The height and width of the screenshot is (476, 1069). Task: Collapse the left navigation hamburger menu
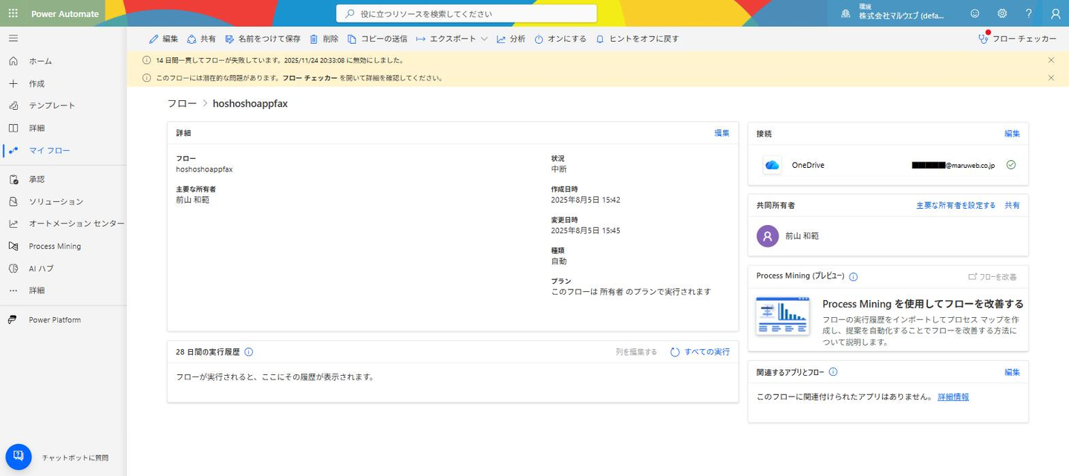click(x=13, y=38)
